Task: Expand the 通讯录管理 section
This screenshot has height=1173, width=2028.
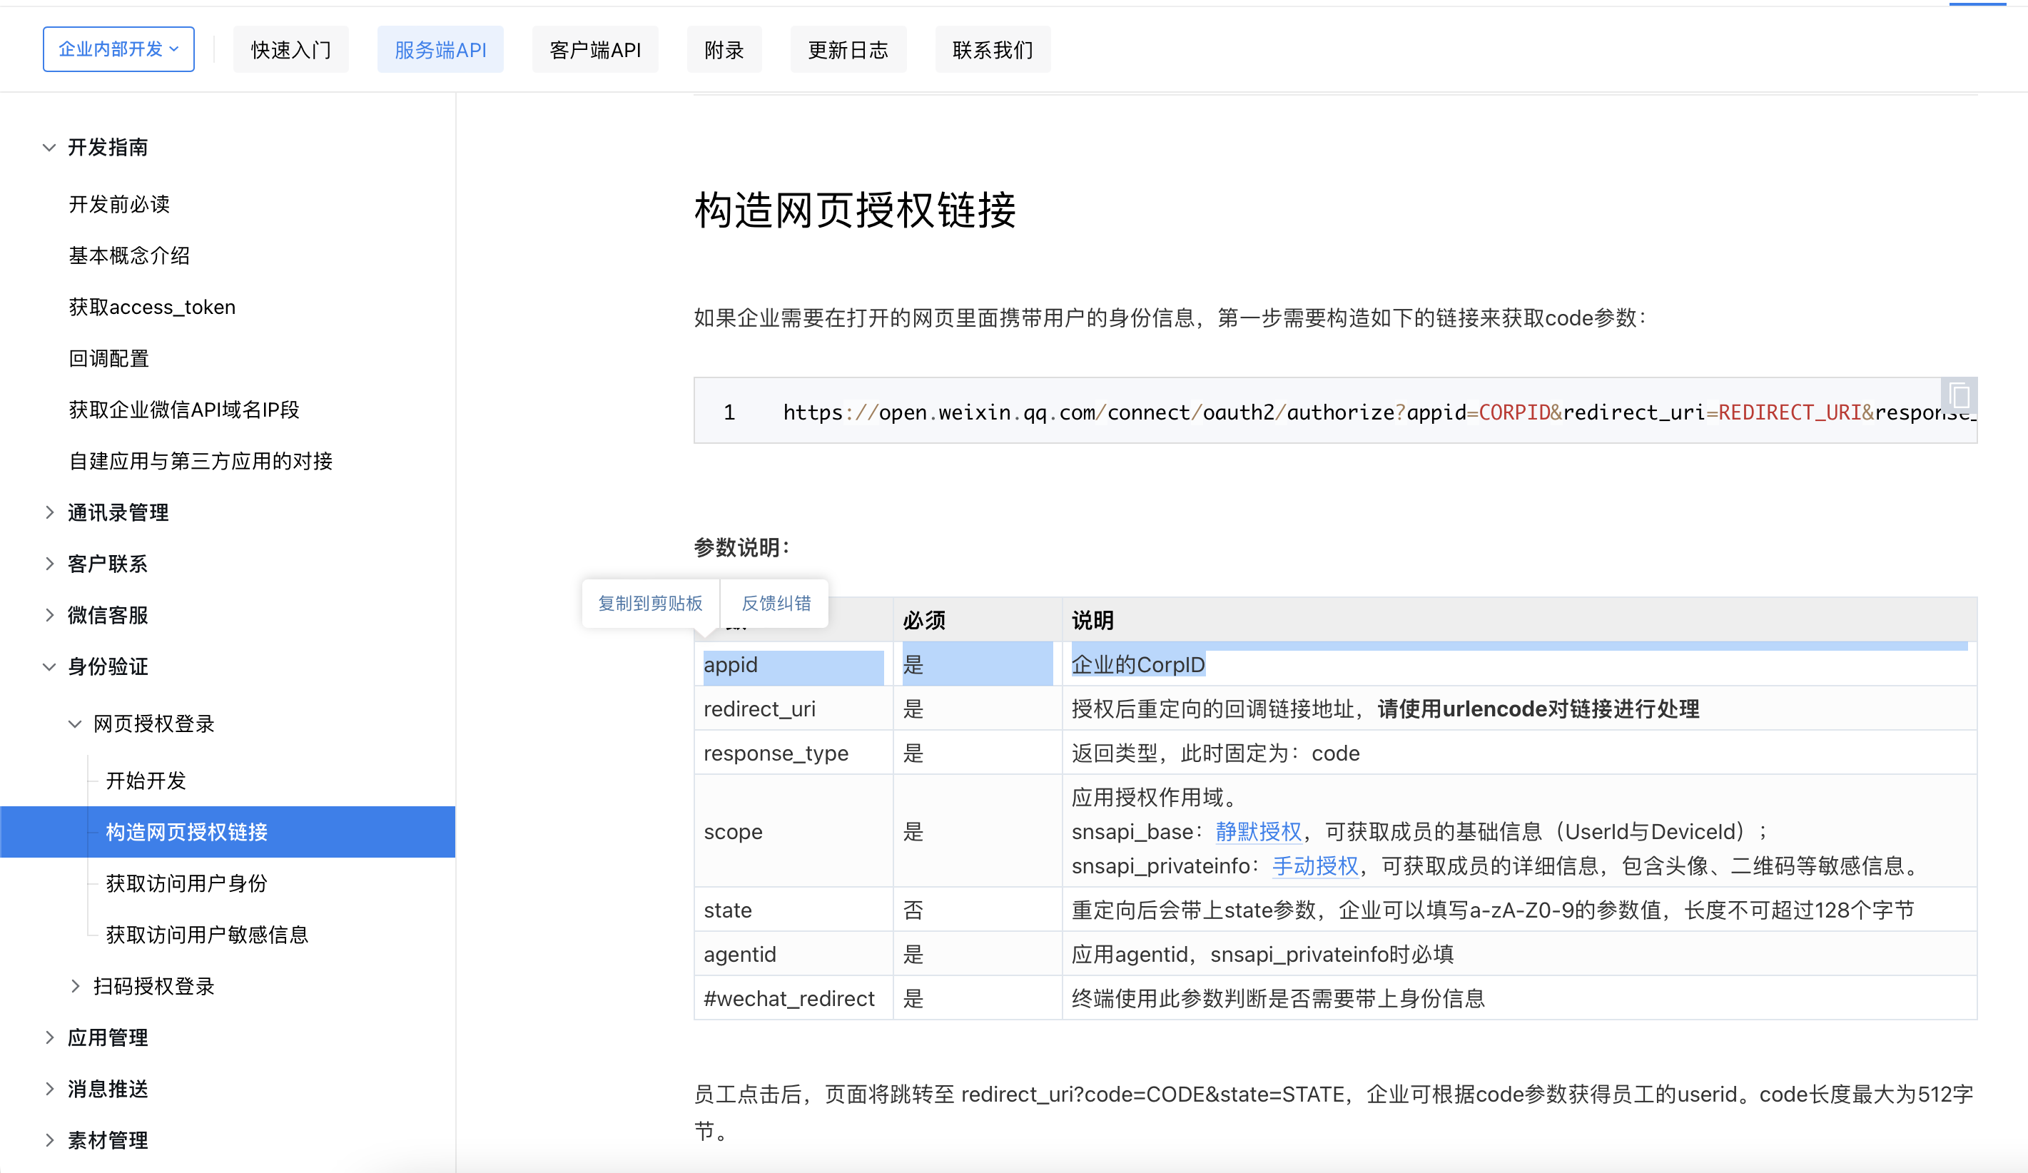Action: (x=49, y=512)
